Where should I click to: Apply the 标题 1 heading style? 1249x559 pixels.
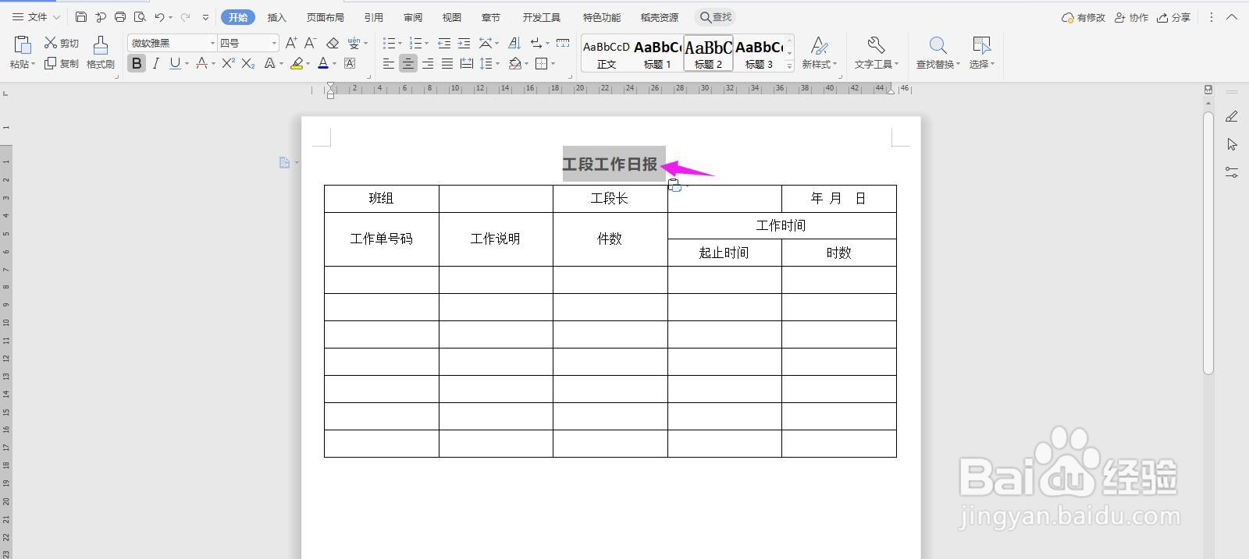pos(657,54)
